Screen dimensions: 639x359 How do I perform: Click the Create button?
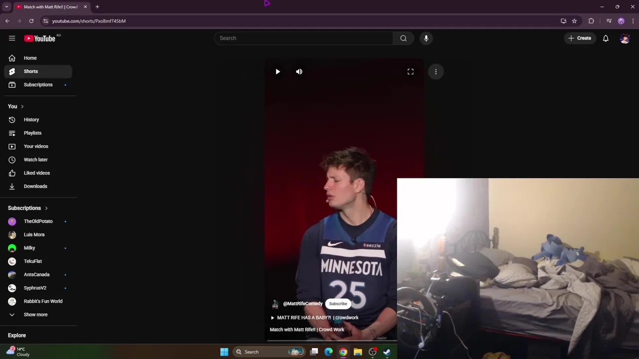pos(580,38)
